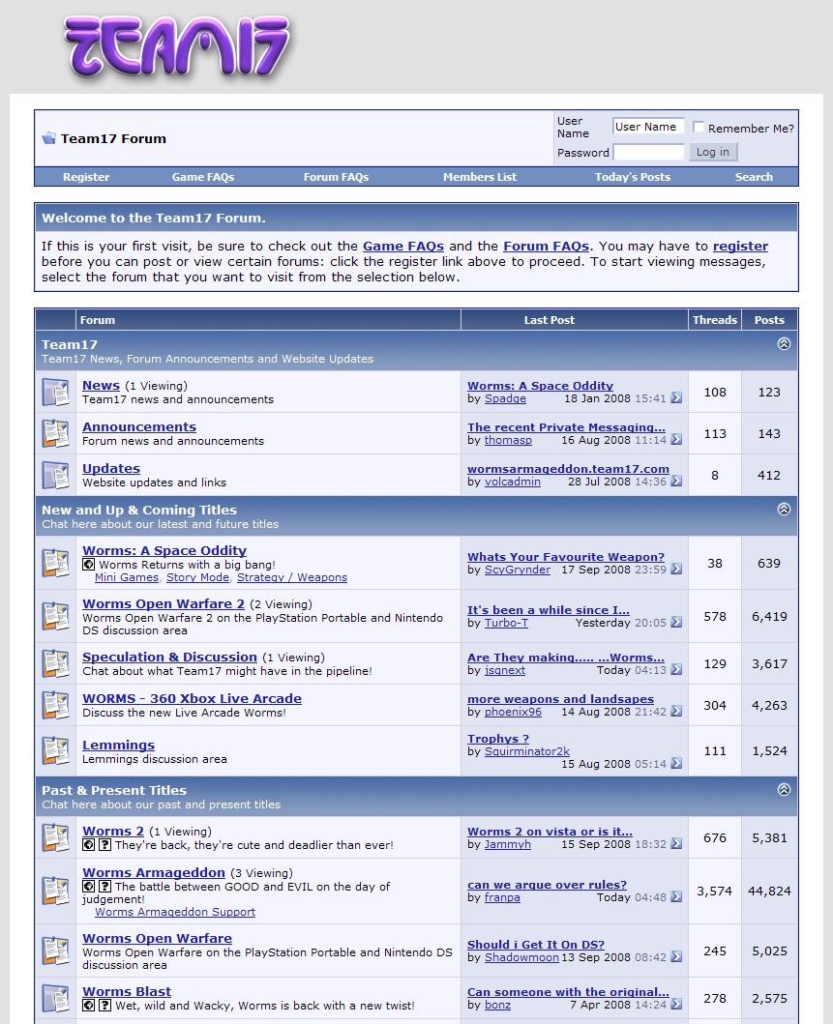Open the Lemmings forum link
This screenshot has width=833, height=1024.
coord(118,746)
